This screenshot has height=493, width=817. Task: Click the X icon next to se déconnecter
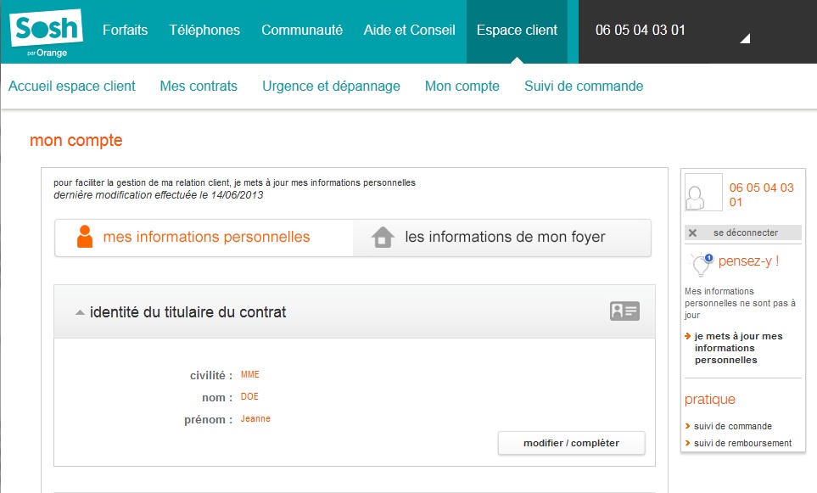coord(694,232)
